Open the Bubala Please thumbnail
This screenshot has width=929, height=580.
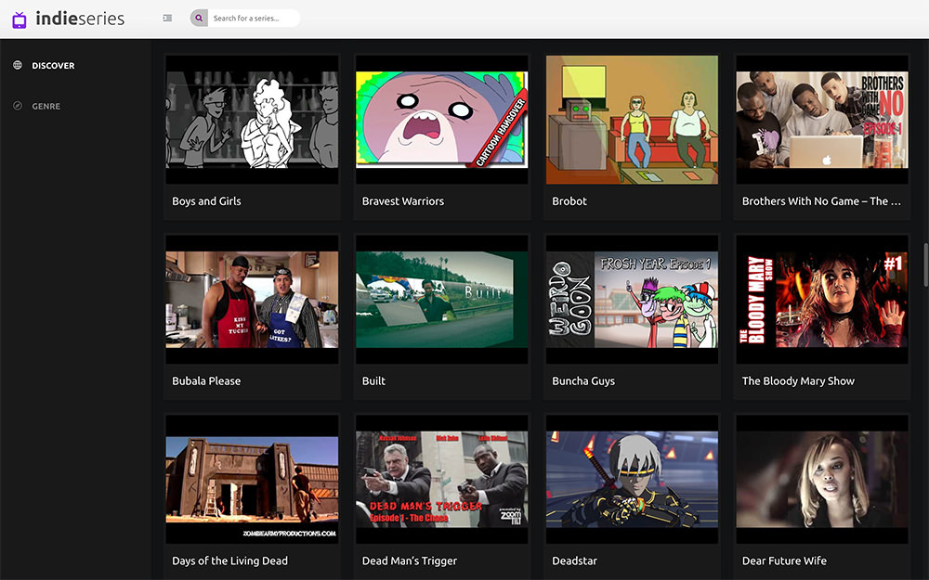pos(253,300)
